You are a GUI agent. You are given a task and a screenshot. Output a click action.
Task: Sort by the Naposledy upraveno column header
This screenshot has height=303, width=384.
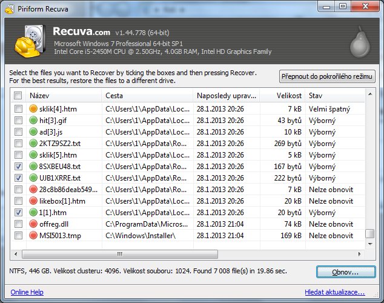click(227, 95)
